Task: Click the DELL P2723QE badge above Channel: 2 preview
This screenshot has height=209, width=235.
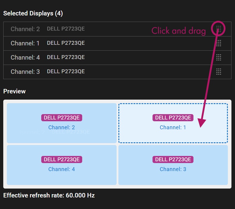Action: click(x=62, y=117)
